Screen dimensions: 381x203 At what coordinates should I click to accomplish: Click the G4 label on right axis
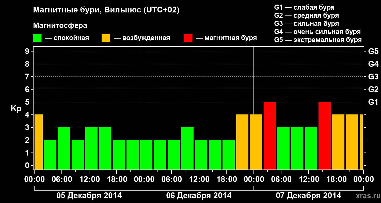[373, 64]
